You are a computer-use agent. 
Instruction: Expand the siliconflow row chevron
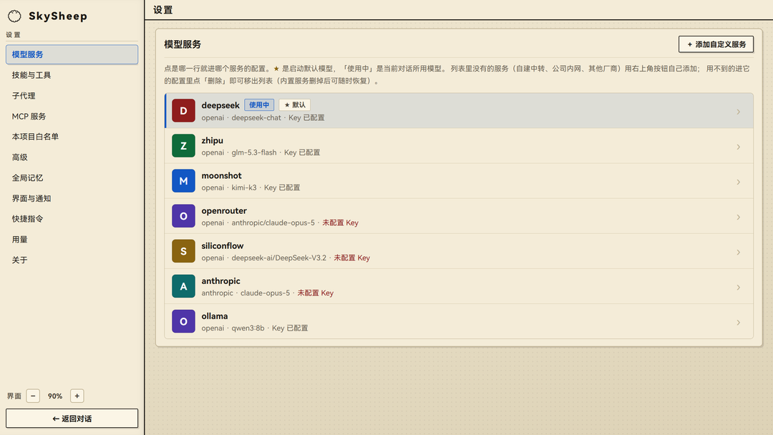(738, 253)
